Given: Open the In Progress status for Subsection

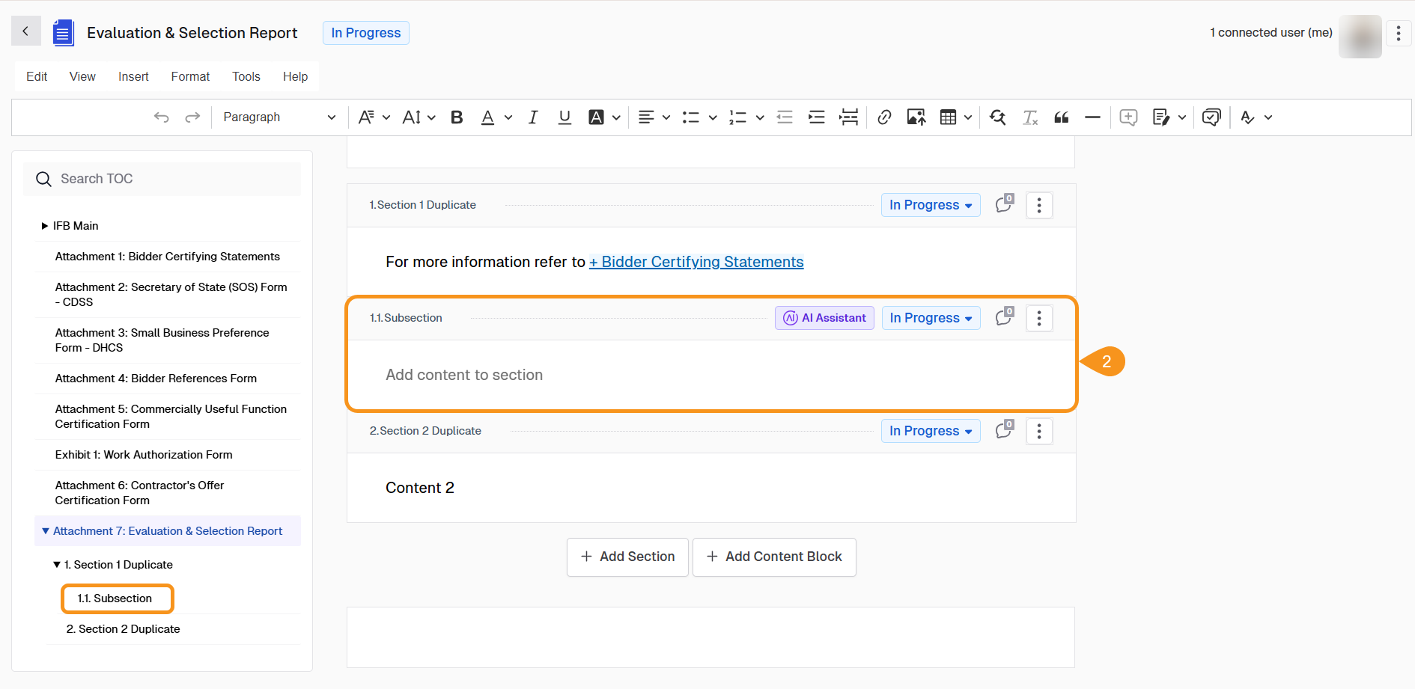Looking at the screenshot, I should pyautogui.click(x=930, y=317).
